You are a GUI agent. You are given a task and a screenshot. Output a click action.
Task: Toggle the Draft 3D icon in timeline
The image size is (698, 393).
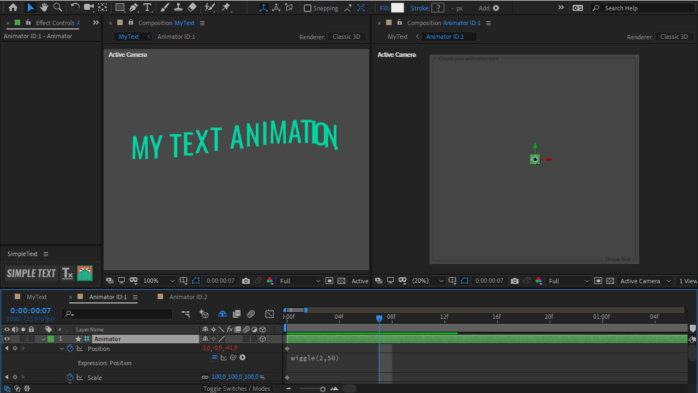pyautogui.click(x=204, y=314)
